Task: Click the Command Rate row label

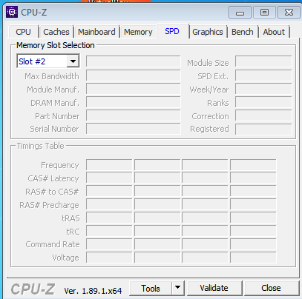Action: point(53,244)
